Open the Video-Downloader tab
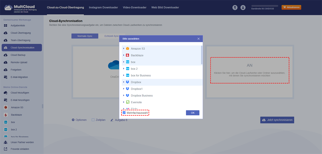 pyautogui.click(x=135, y=8)
